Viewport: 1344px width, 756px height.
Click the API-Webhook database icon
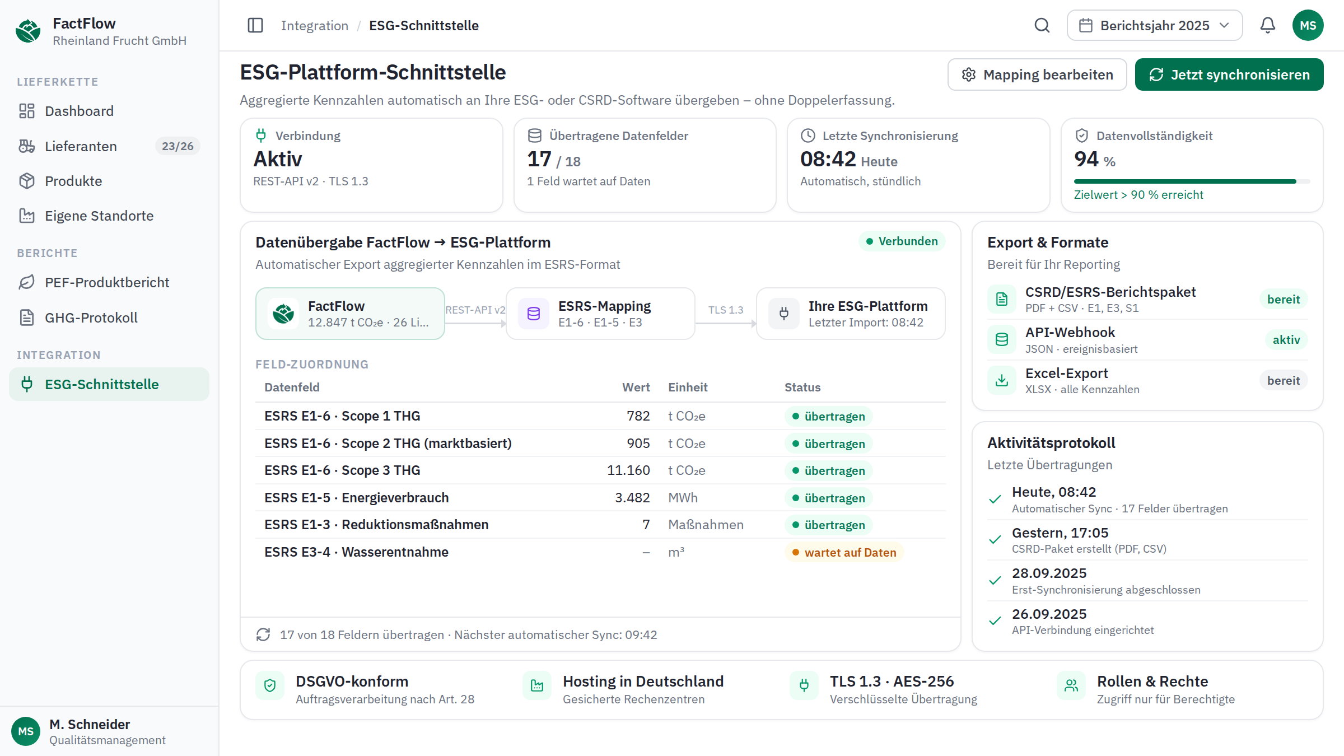(1002, 339)
